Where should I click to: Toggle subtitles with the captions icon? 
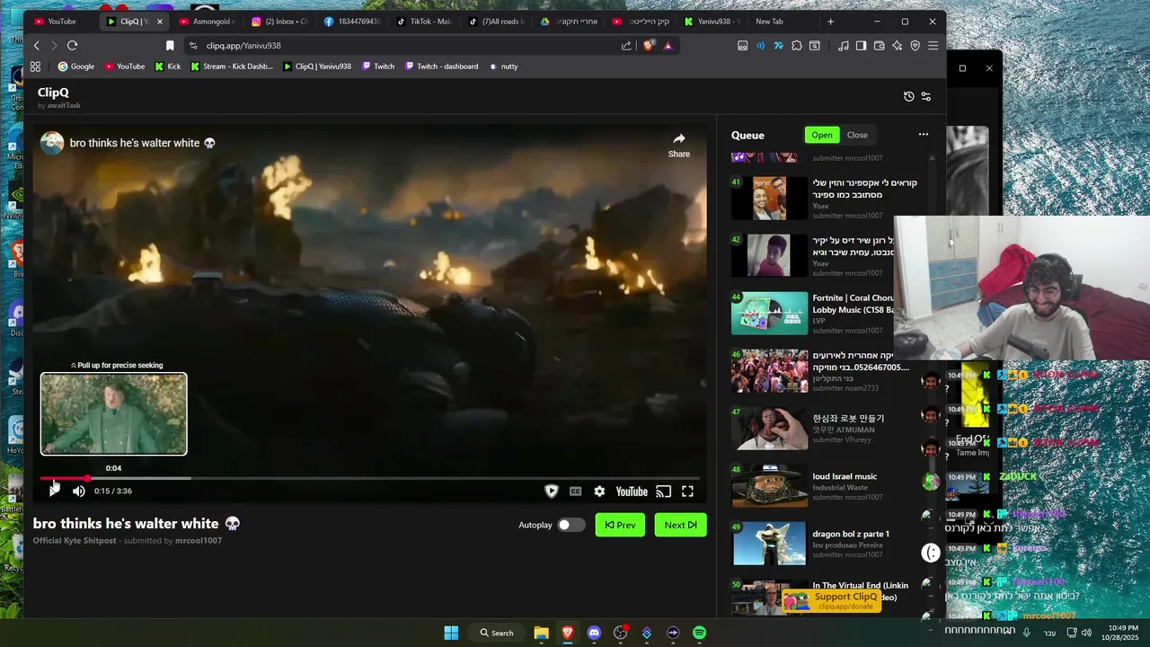575,492
